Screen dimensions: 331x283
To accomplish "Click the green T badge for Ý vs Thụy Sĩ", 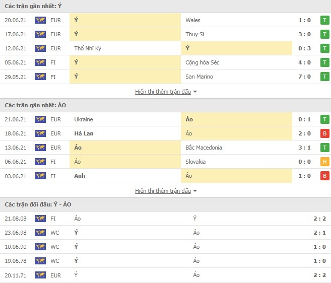I will (324, 34).
